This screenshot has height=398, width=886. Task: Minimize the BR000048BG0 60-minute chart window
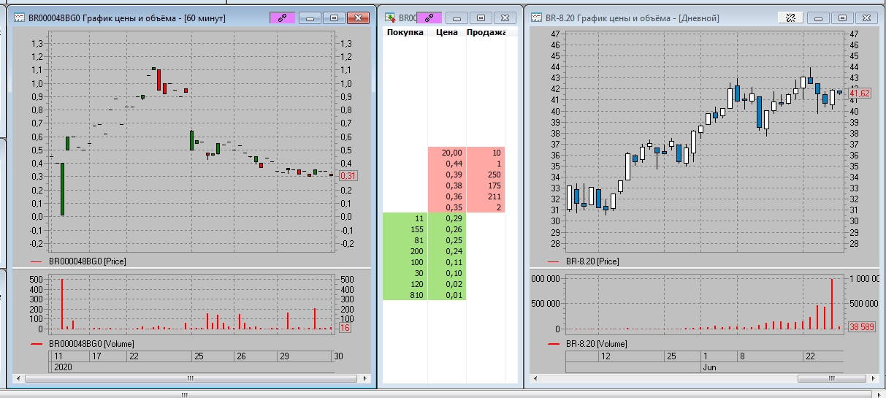(x=310, y=18)
